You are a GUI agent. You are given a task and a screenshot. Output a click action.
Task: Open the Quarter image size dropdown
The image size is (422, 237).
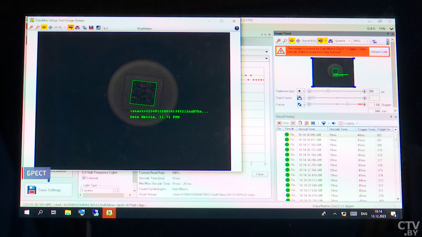tap(342, 41)
